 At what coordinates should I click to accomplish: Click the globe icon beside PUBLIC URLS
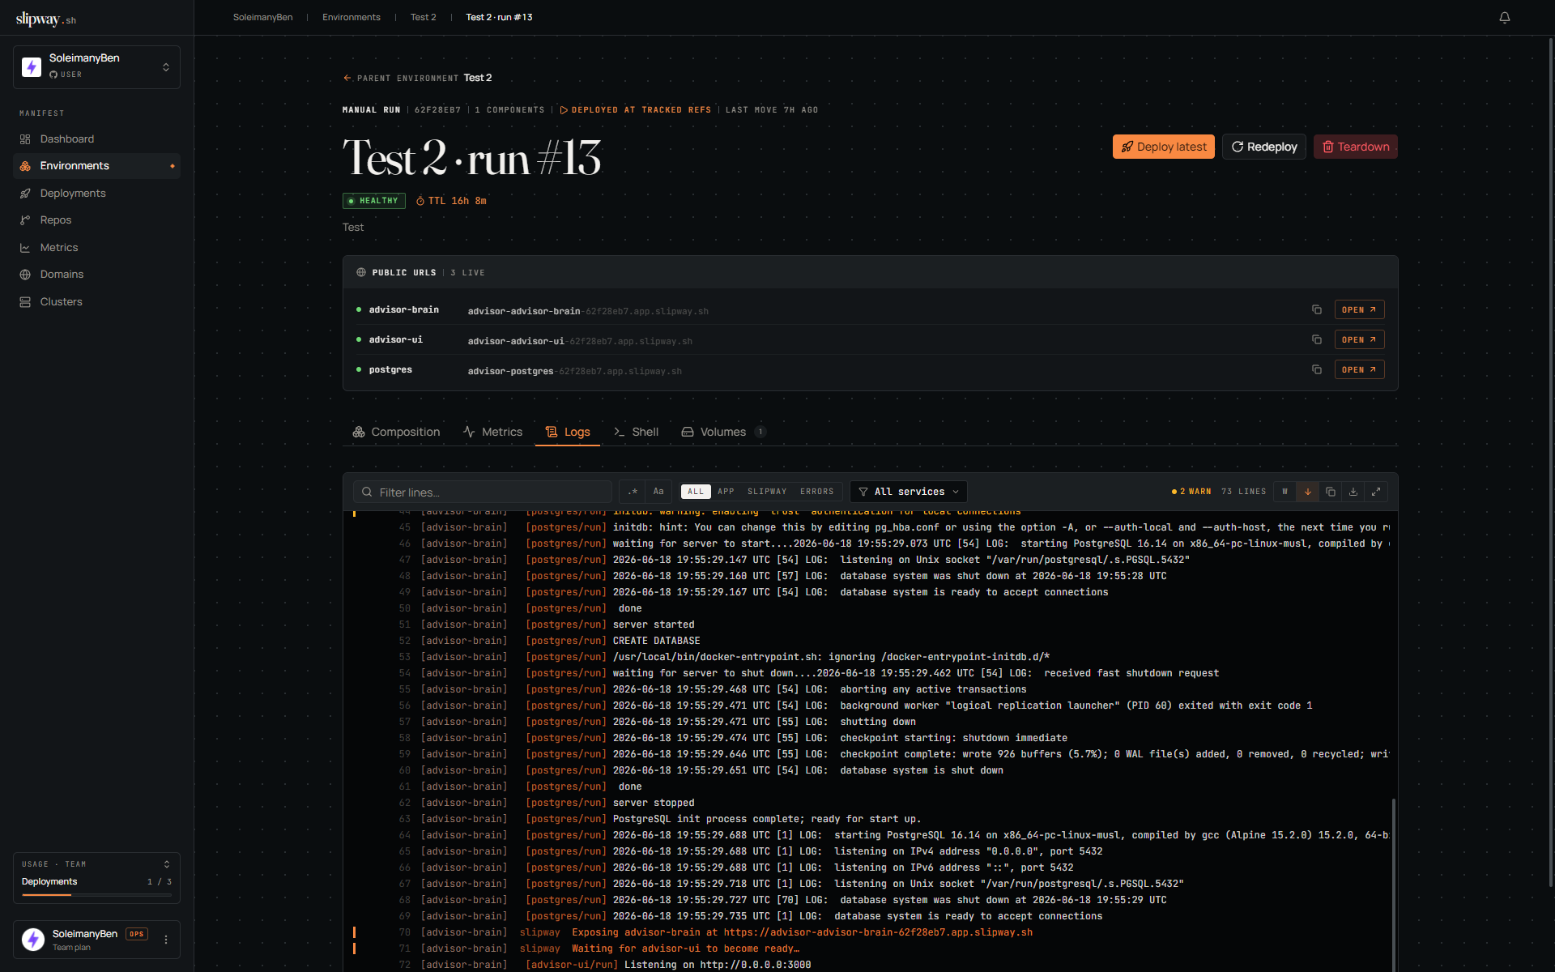click(361, 272)
